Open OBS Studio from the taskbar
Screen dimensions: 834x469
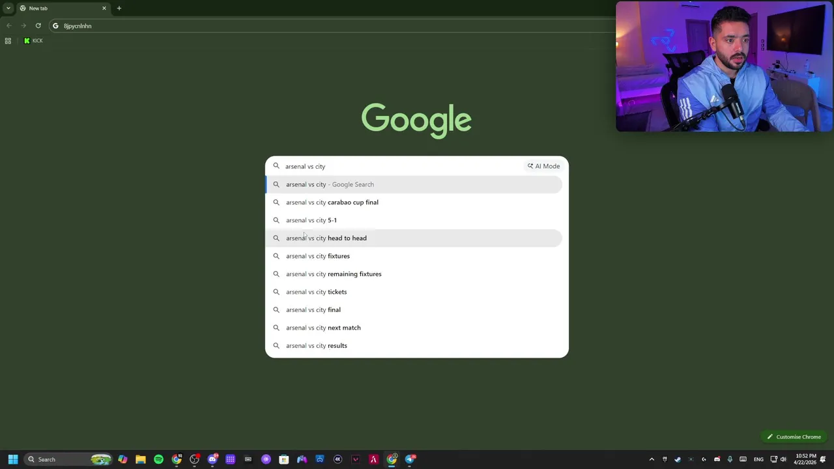click(x=194, y=459)
